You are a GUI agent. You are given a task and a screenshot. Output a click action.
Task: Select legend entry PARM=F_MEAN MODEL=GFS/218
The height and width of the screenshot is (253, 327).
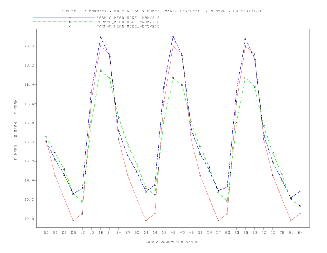128,26
